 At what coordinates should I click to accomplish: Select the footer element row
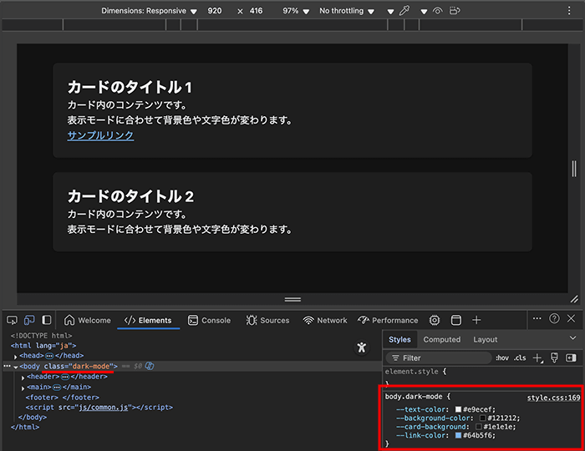(63, 398)
